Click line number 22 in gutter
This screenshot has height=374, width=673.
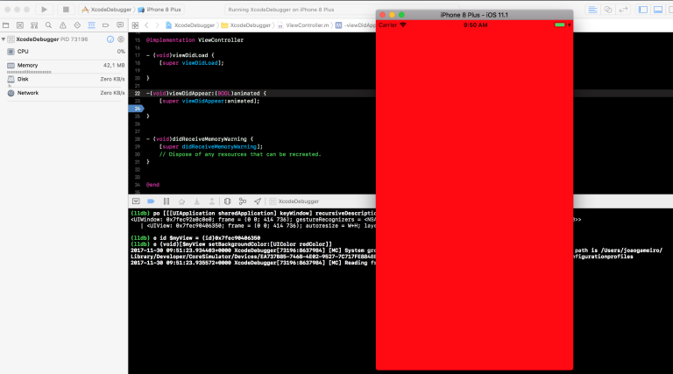coord(138,94)
